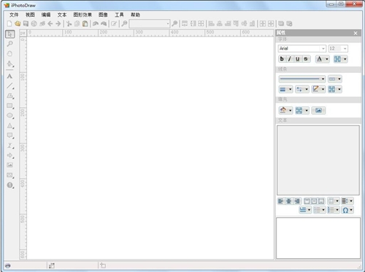The width and height of the screenshot is (365, 272).
Task: Click the blank white canvas
Action: point(150,148)
